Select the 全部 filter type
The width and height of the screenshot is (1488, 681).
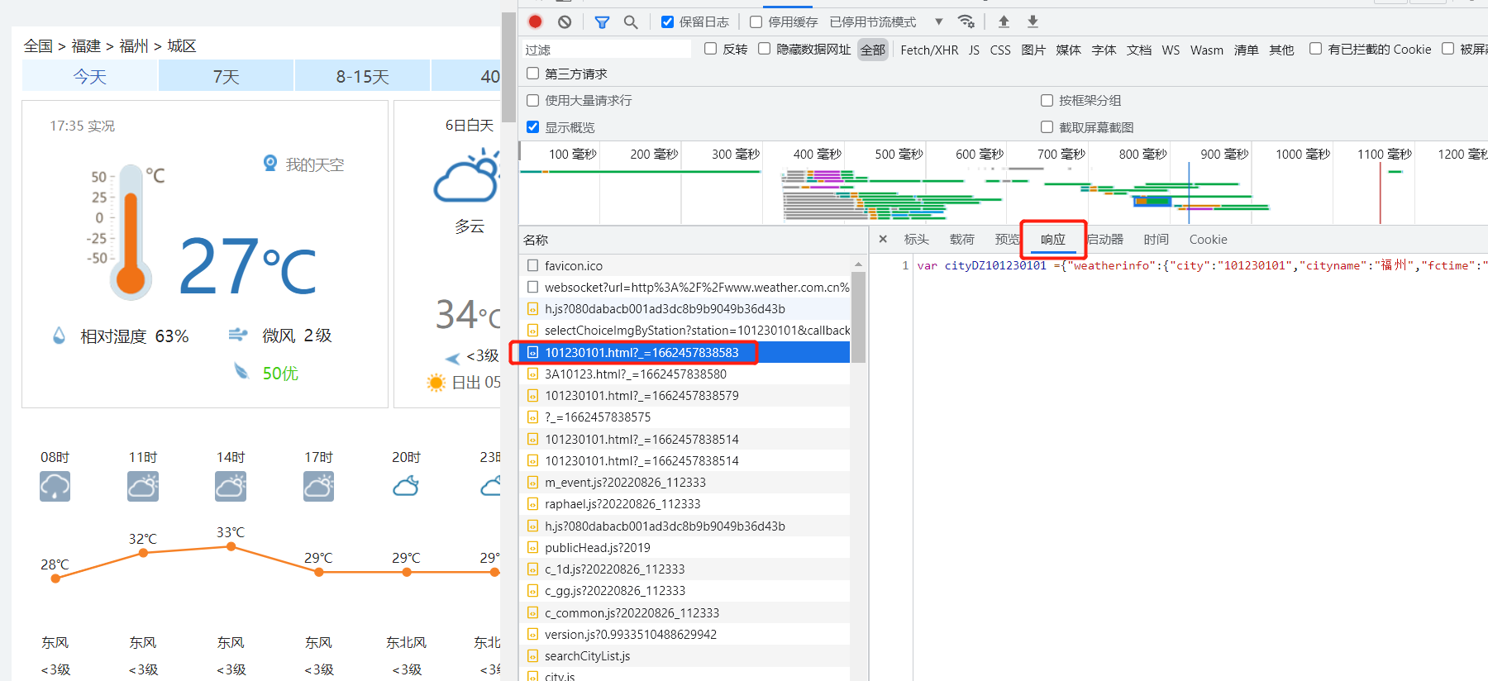872,50
